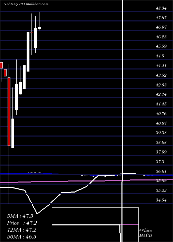173x242 pixels.
Task: Click the 38.68 price axis label
Action: pos(161,142)
